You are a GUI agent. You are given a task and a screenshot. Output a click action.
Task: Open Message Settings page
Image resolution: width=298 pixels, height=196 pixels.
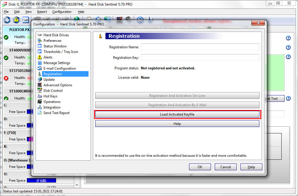(57, 63)
